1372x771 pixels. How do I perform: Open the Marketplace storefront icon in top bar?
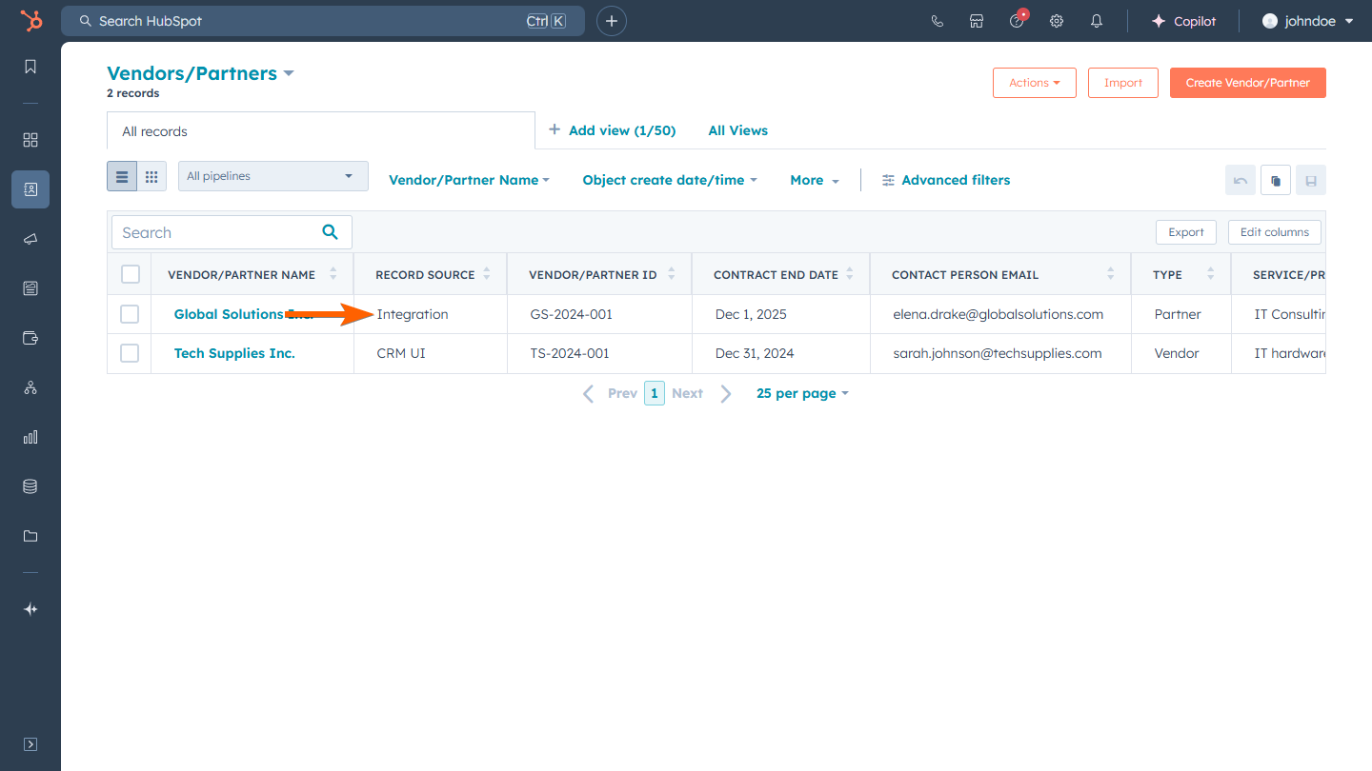[x=977, y=20]
